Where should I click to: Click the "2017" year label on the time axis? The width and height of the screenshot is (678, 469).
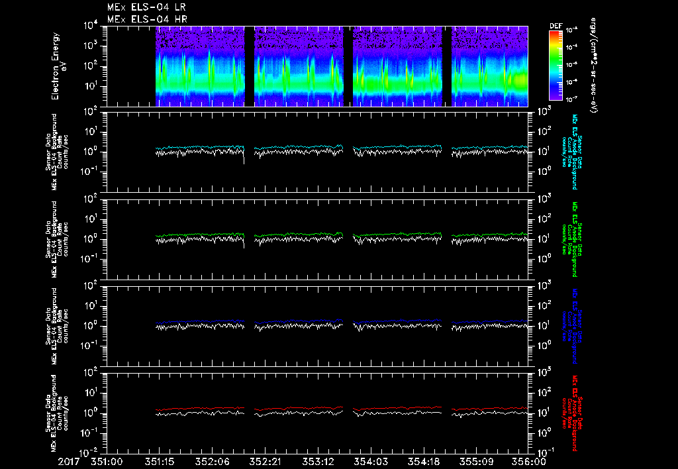(69, 462)
